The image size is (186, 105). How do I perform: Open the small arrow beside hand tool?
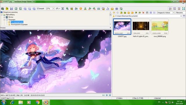tap(59, 9)
